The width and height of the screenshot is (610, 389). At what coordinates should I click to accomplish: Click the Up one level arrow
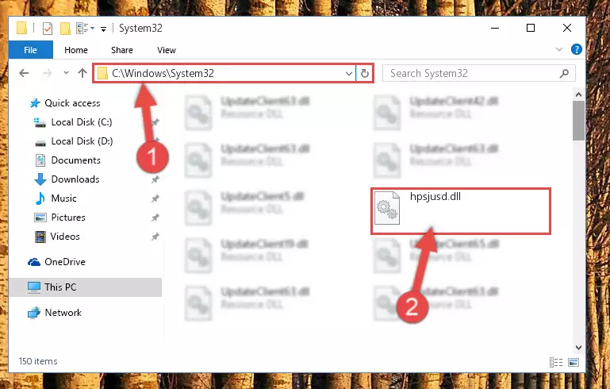[x=82, y=73]
